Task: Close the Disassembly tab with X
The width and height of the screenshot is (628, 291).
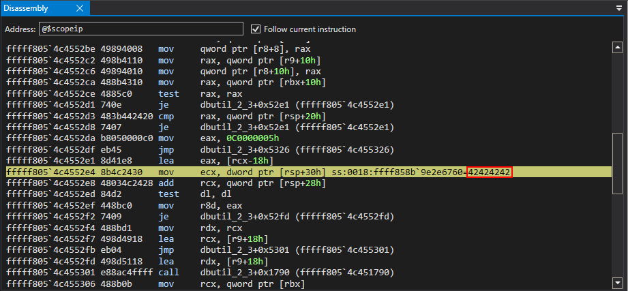Action: [x=79, y=8]
